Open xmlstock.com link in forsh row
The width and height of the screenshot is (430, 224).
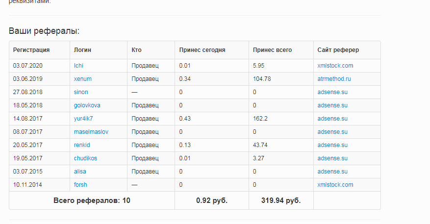click(335, 185)
